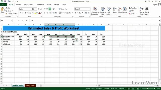Open Conditional Formatting menu

pyautogui.click(x=95, y=11)
